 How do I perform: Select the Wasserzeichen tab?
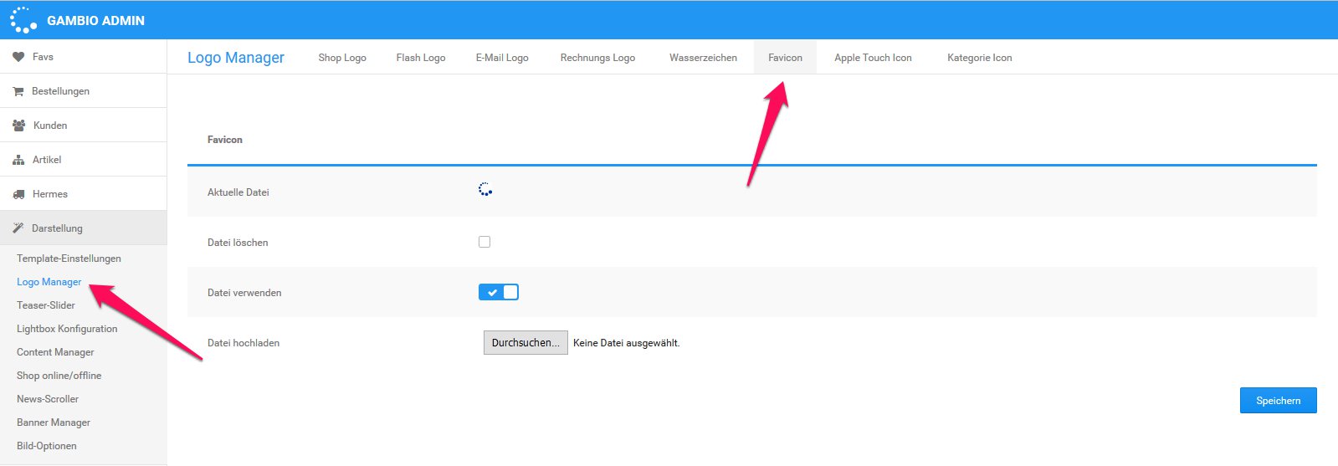pos(703,58)
